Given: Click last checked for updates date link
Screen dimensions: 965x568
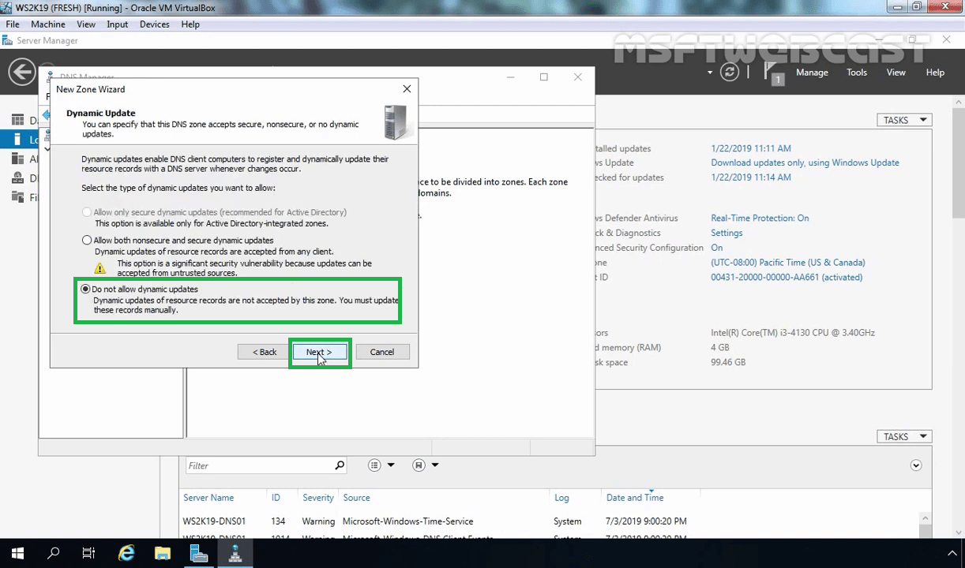Looking at the screenshot, I should pos(751,177).
